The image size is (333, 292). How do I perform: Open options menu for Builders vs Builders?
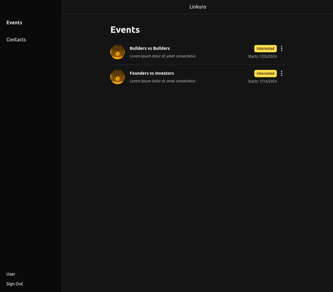click(282, 48)
